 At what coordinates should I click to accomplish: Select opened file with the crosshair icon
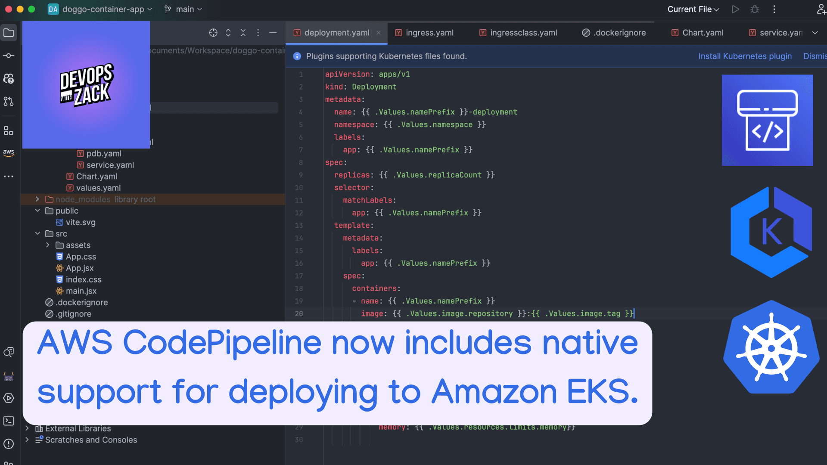pos(213,32)
